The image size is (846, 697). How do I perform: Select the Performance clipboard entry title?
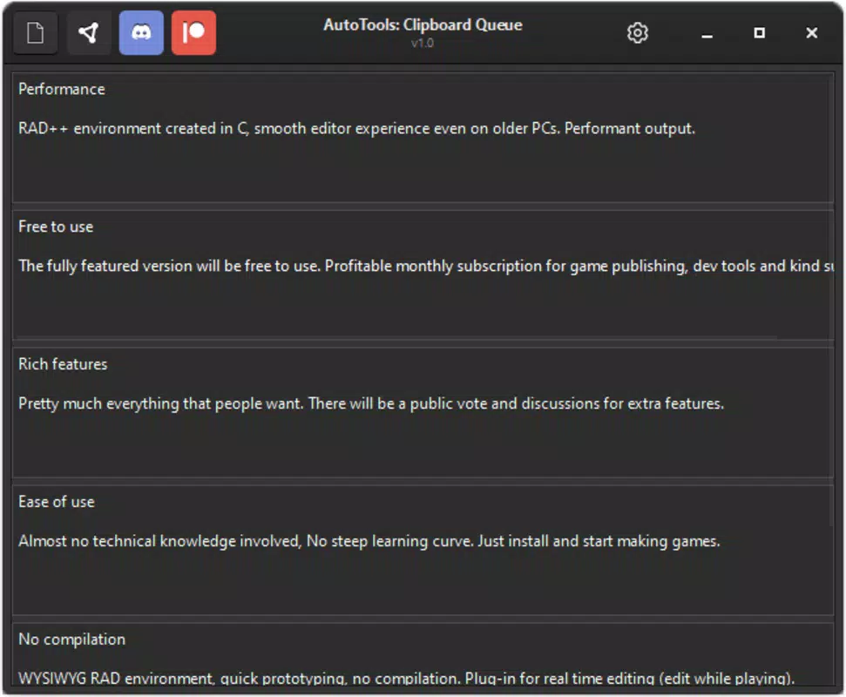coord(62,89)
